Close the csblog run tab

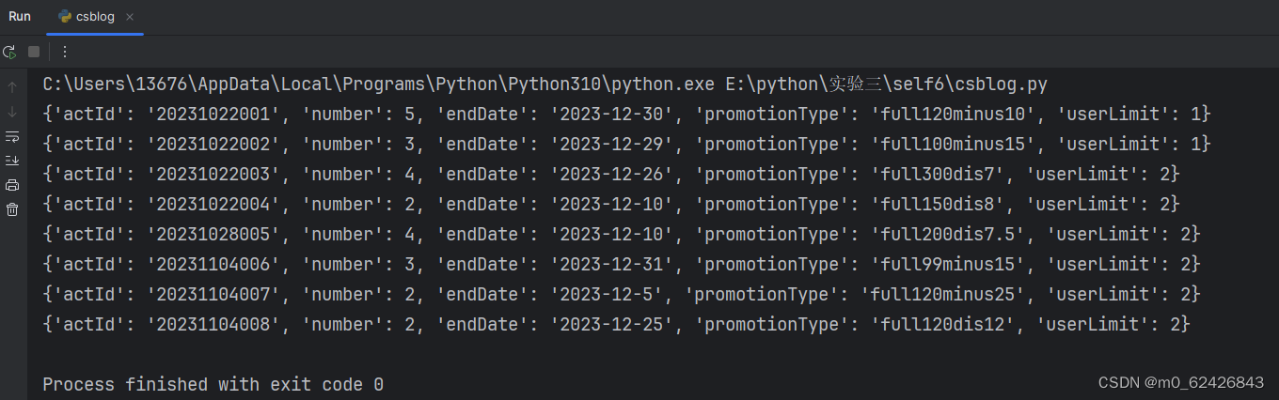coord(129,17)
